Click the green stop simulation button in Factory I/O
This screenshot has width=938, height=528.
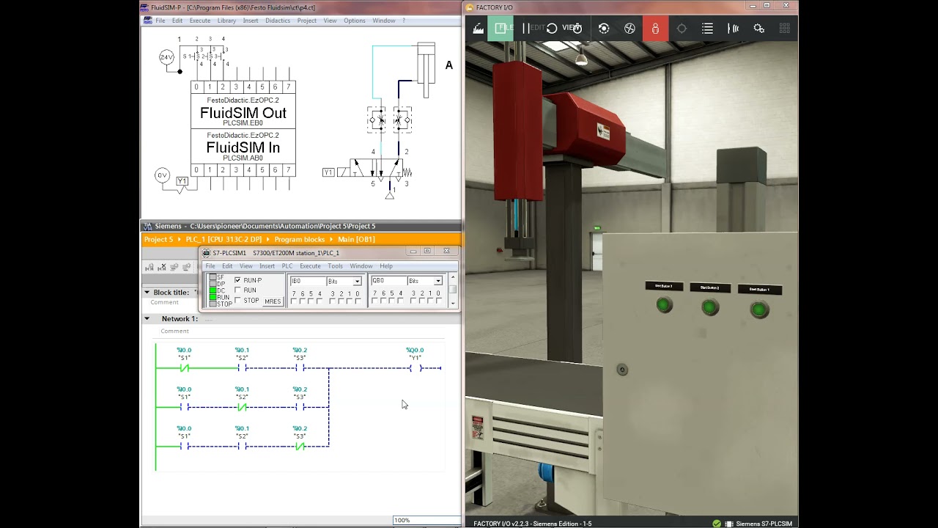[501, 28]
